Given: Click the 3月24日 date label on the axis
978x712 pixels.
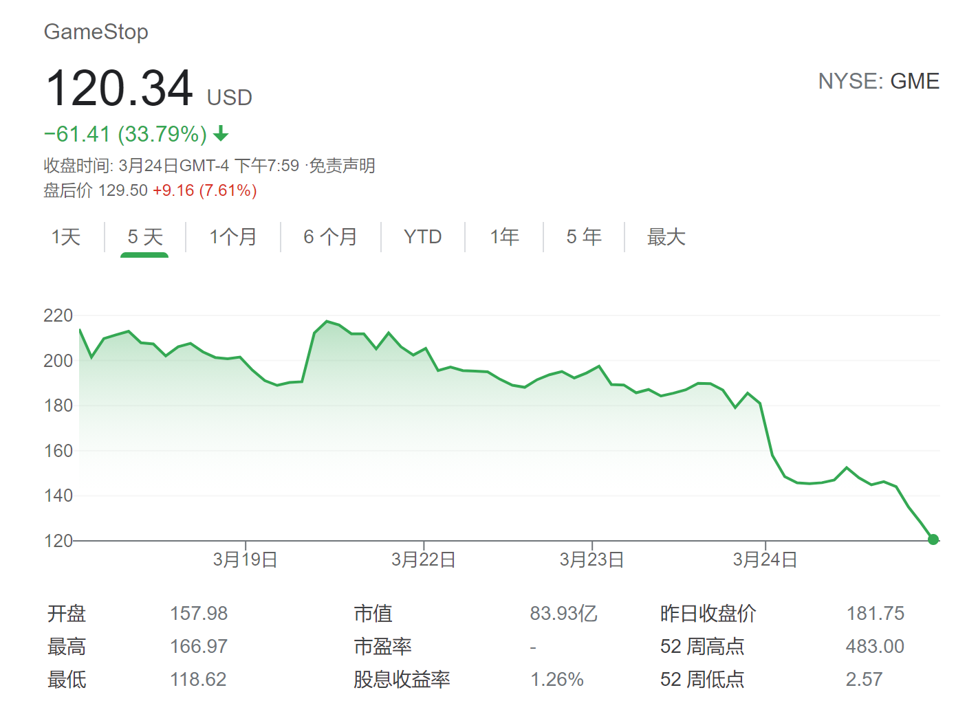Looking at the screenshot, I should (x=765, y=559).
